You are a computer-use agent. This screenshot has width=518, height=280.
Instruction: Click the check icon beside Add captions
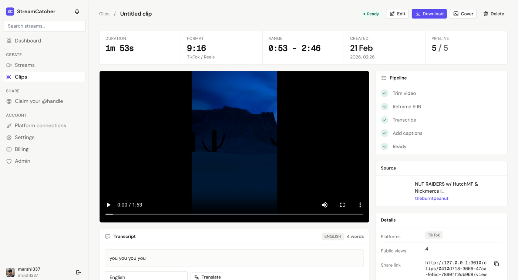pos(385,133)
